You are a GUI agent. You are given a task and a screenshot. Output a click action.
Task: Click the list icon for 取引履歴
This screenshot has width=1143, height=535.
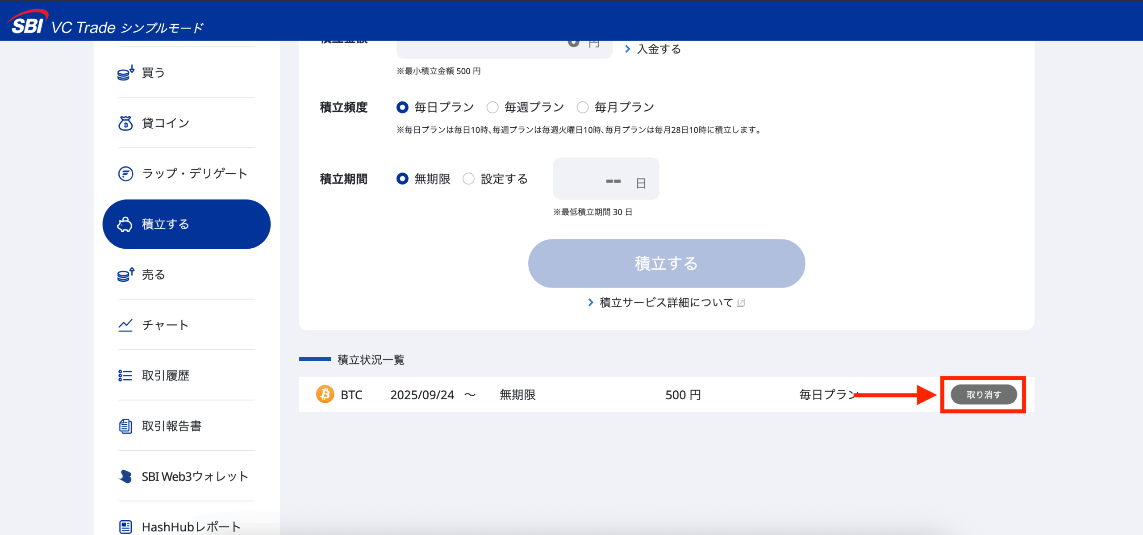point(125,376)
